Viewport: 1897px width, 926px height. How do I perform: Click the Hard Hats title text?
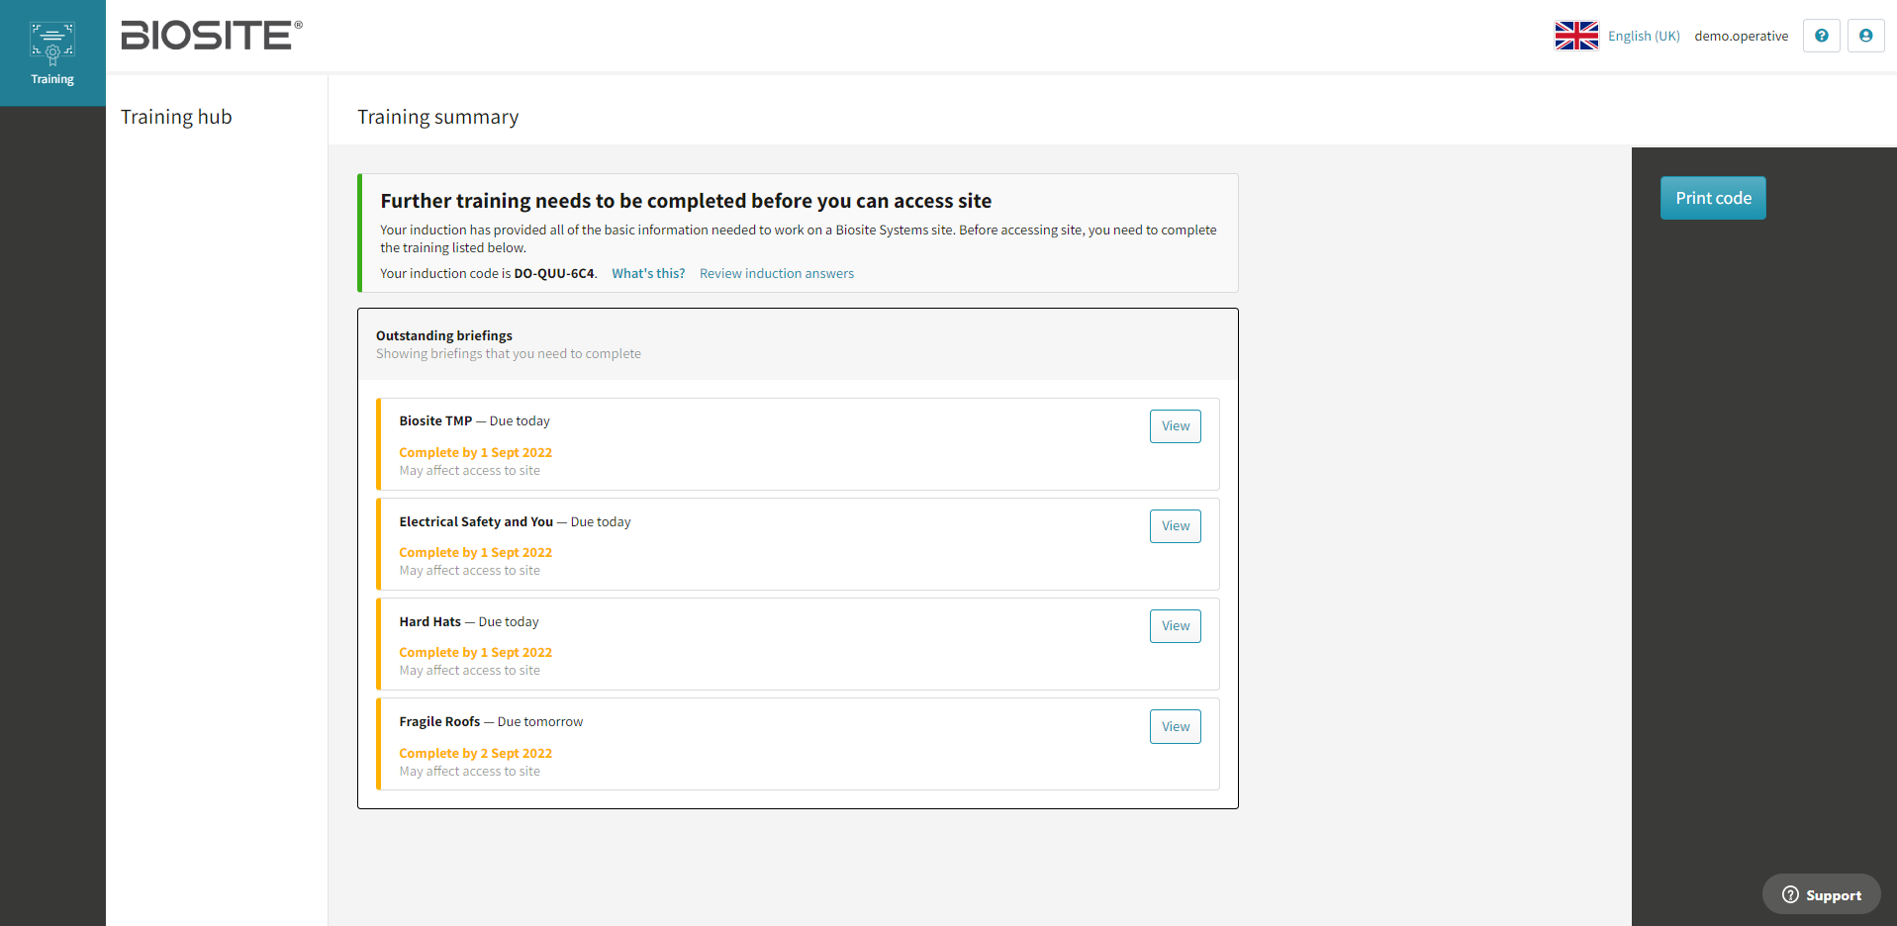pos(429,622)
